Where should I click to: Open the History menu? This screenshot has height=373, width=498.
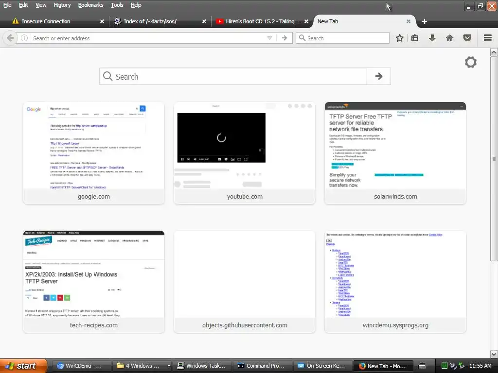62,5
